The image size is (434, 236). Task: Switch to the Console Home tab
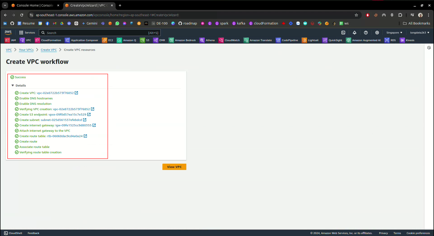pos(35,5)
